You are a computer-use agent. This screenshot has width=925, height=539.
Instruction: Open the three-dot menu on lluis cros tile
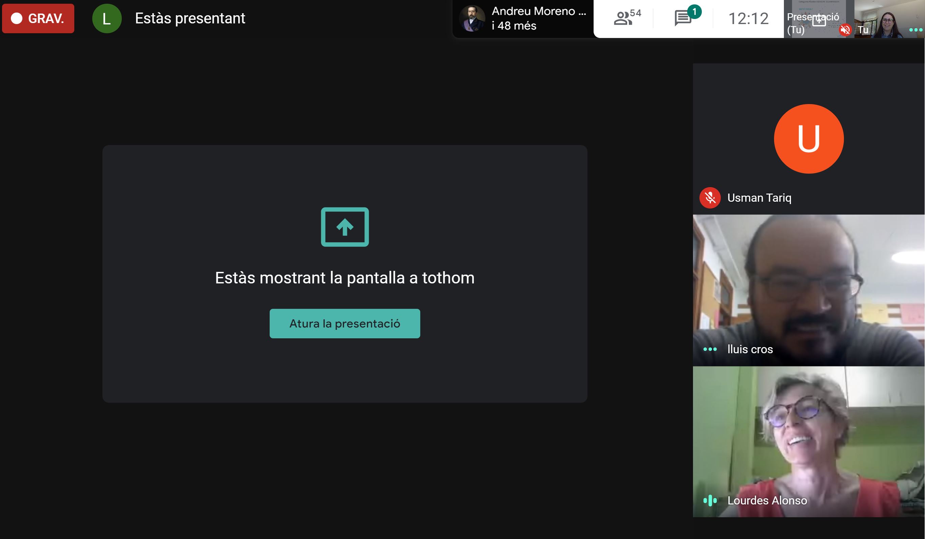tap(710, 350)
